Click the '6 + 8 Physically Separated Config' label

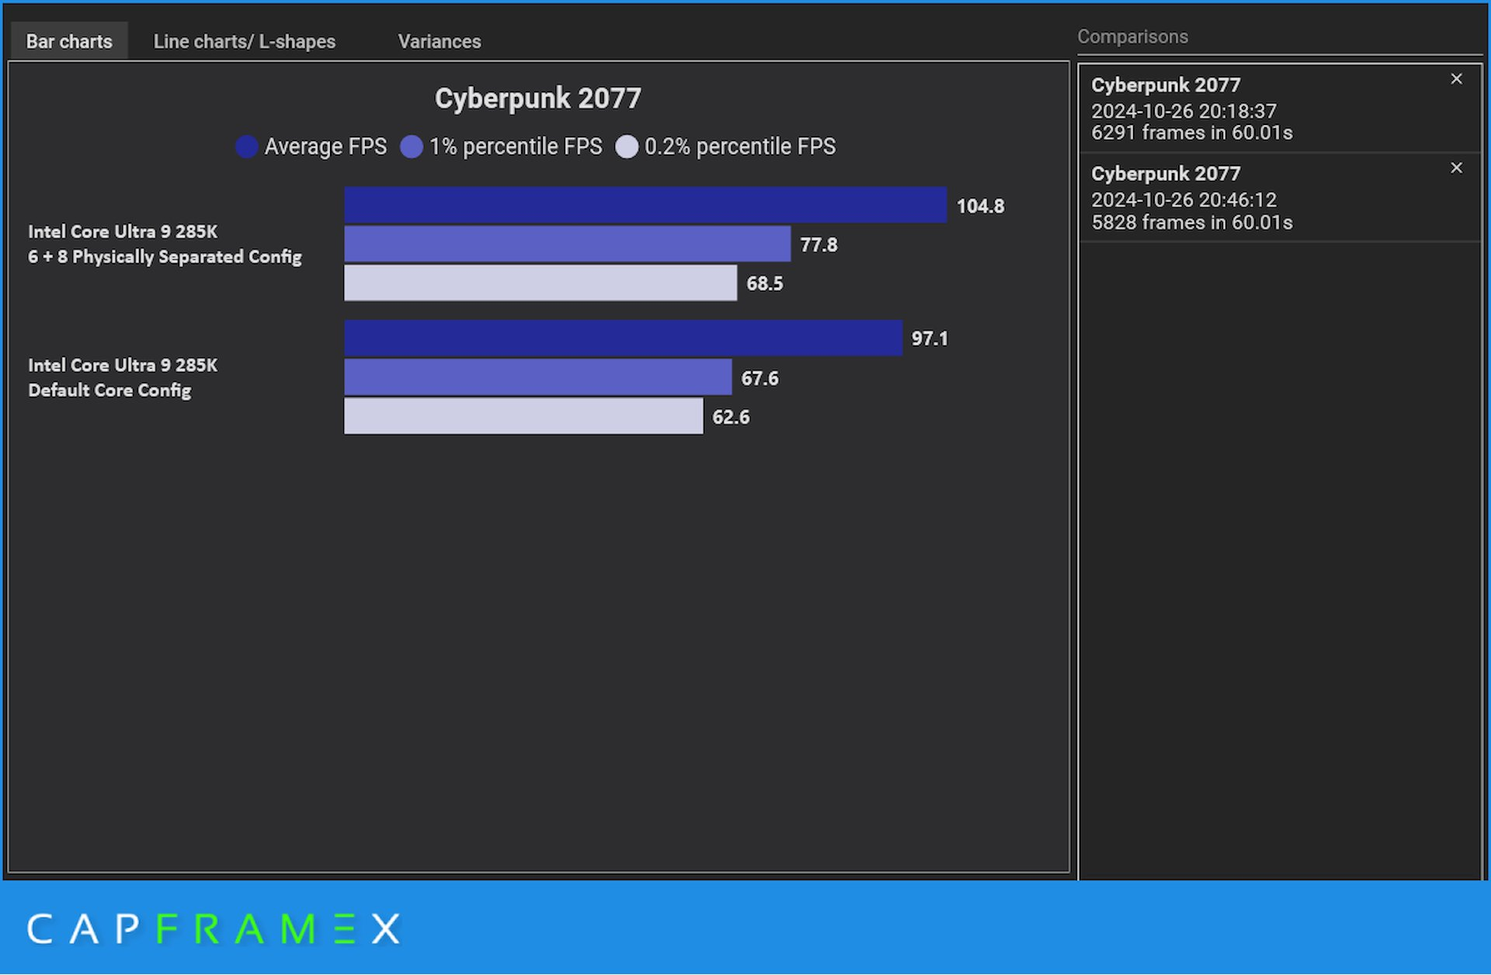click(x=165, y=257)
